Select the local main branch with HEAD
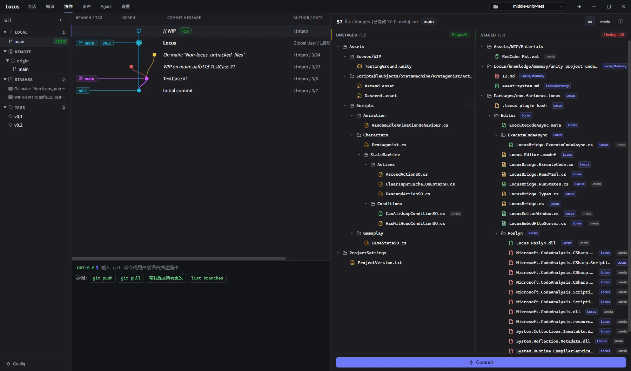This screenshot has width=631, height=371. [x=35, y=41]
